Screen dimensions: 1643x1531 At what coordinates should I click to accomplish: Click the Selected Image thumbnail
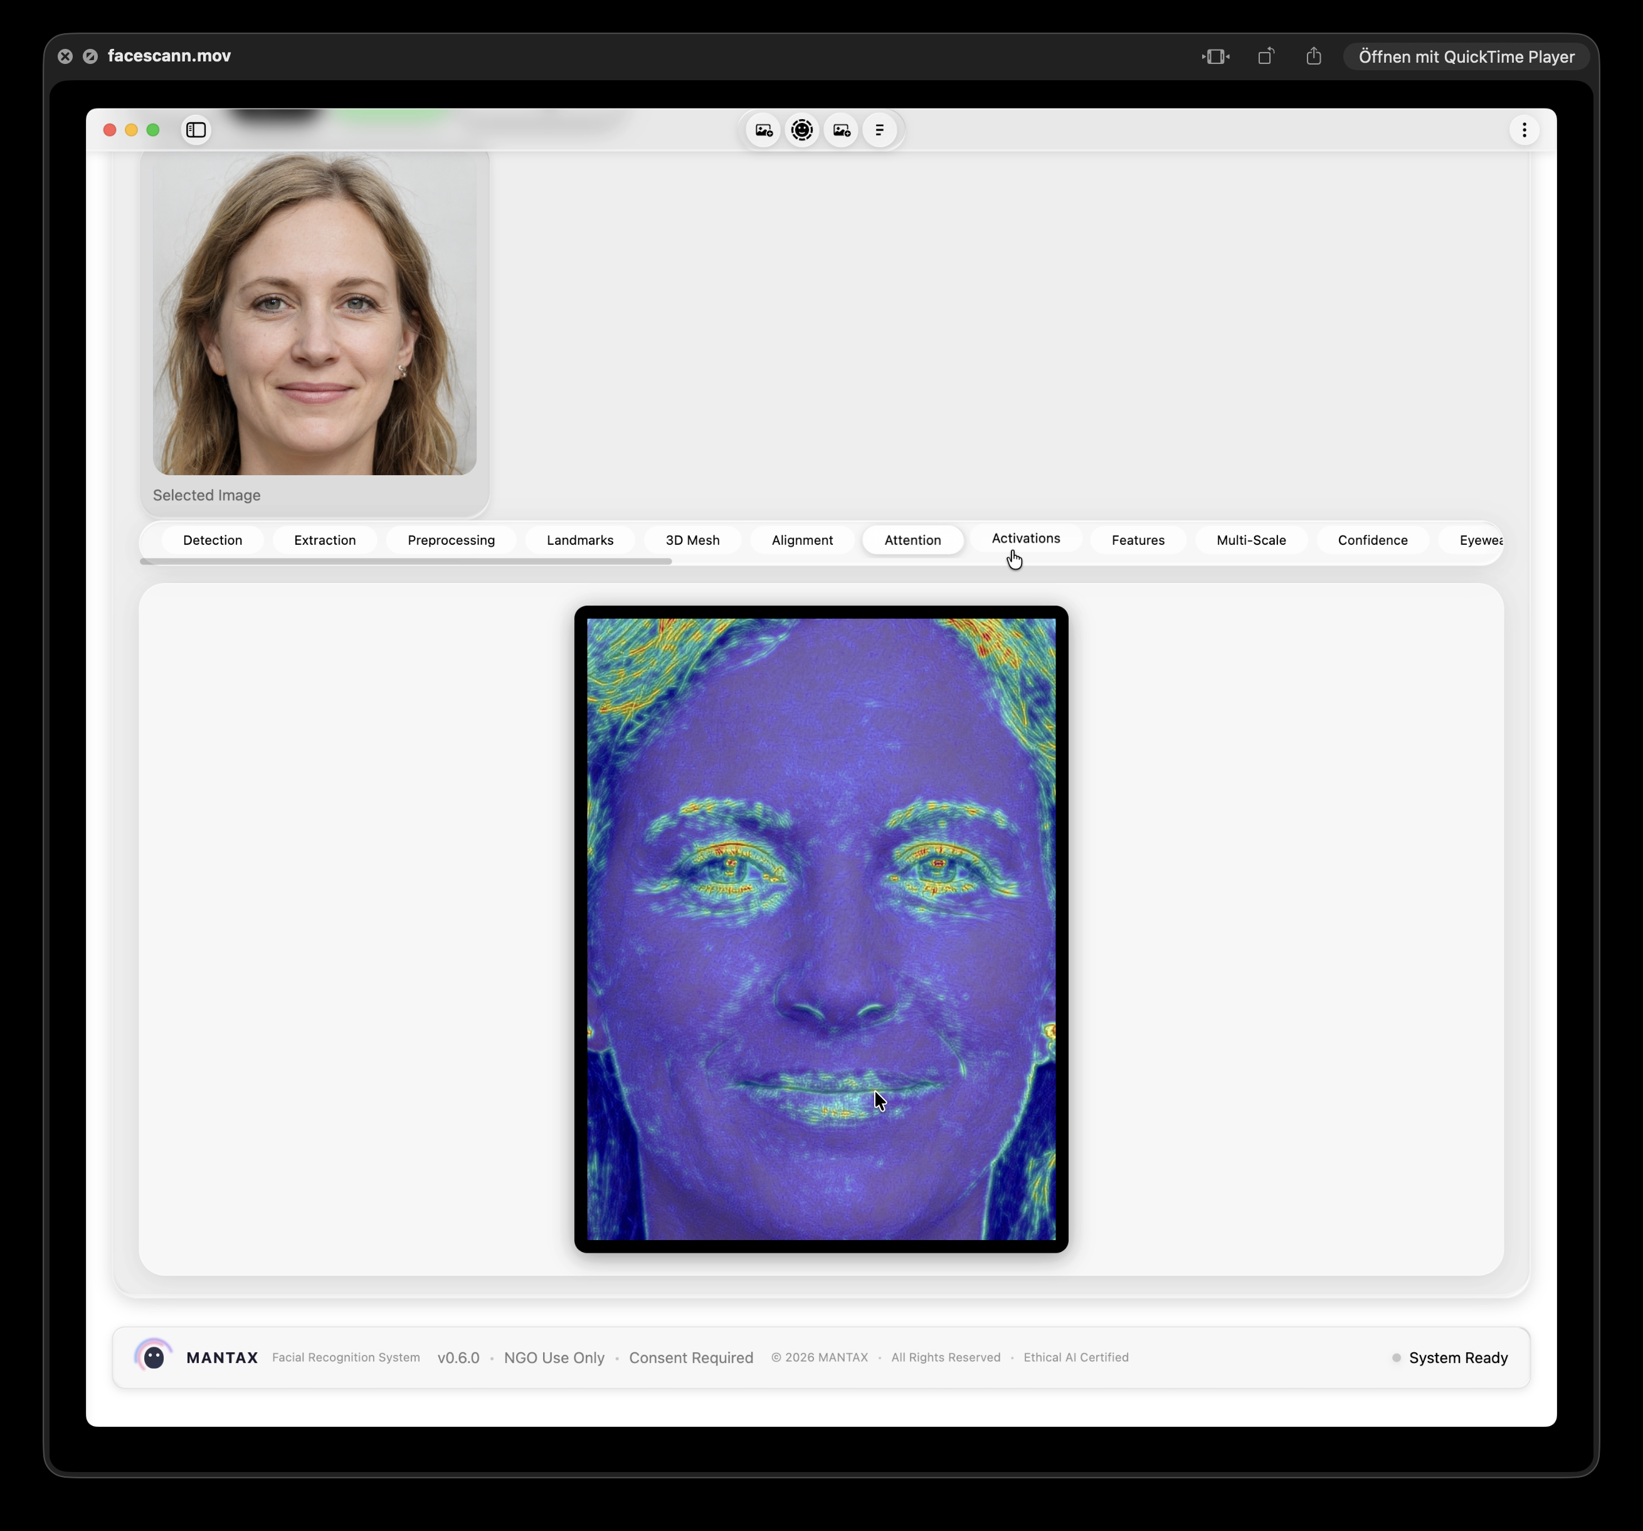pos(315,315)
